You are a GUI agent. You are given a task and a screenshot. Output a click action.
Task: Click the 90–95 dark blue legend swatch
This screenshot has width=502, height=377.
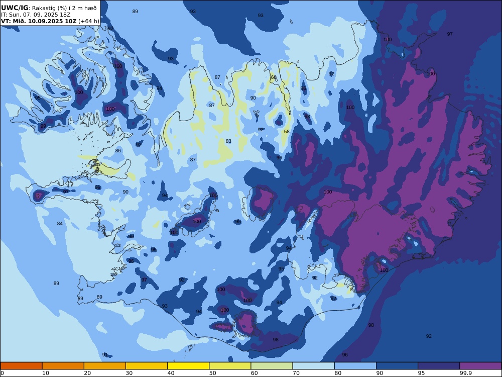pos(397,366)
